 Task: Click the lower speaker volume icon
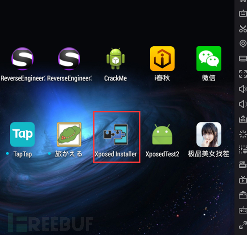(243, 104)
